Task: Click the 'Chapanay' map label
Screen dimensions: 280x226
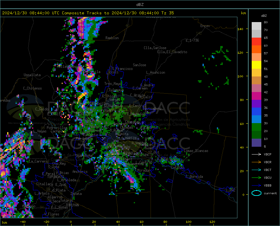Action: (x=133, y=122)
